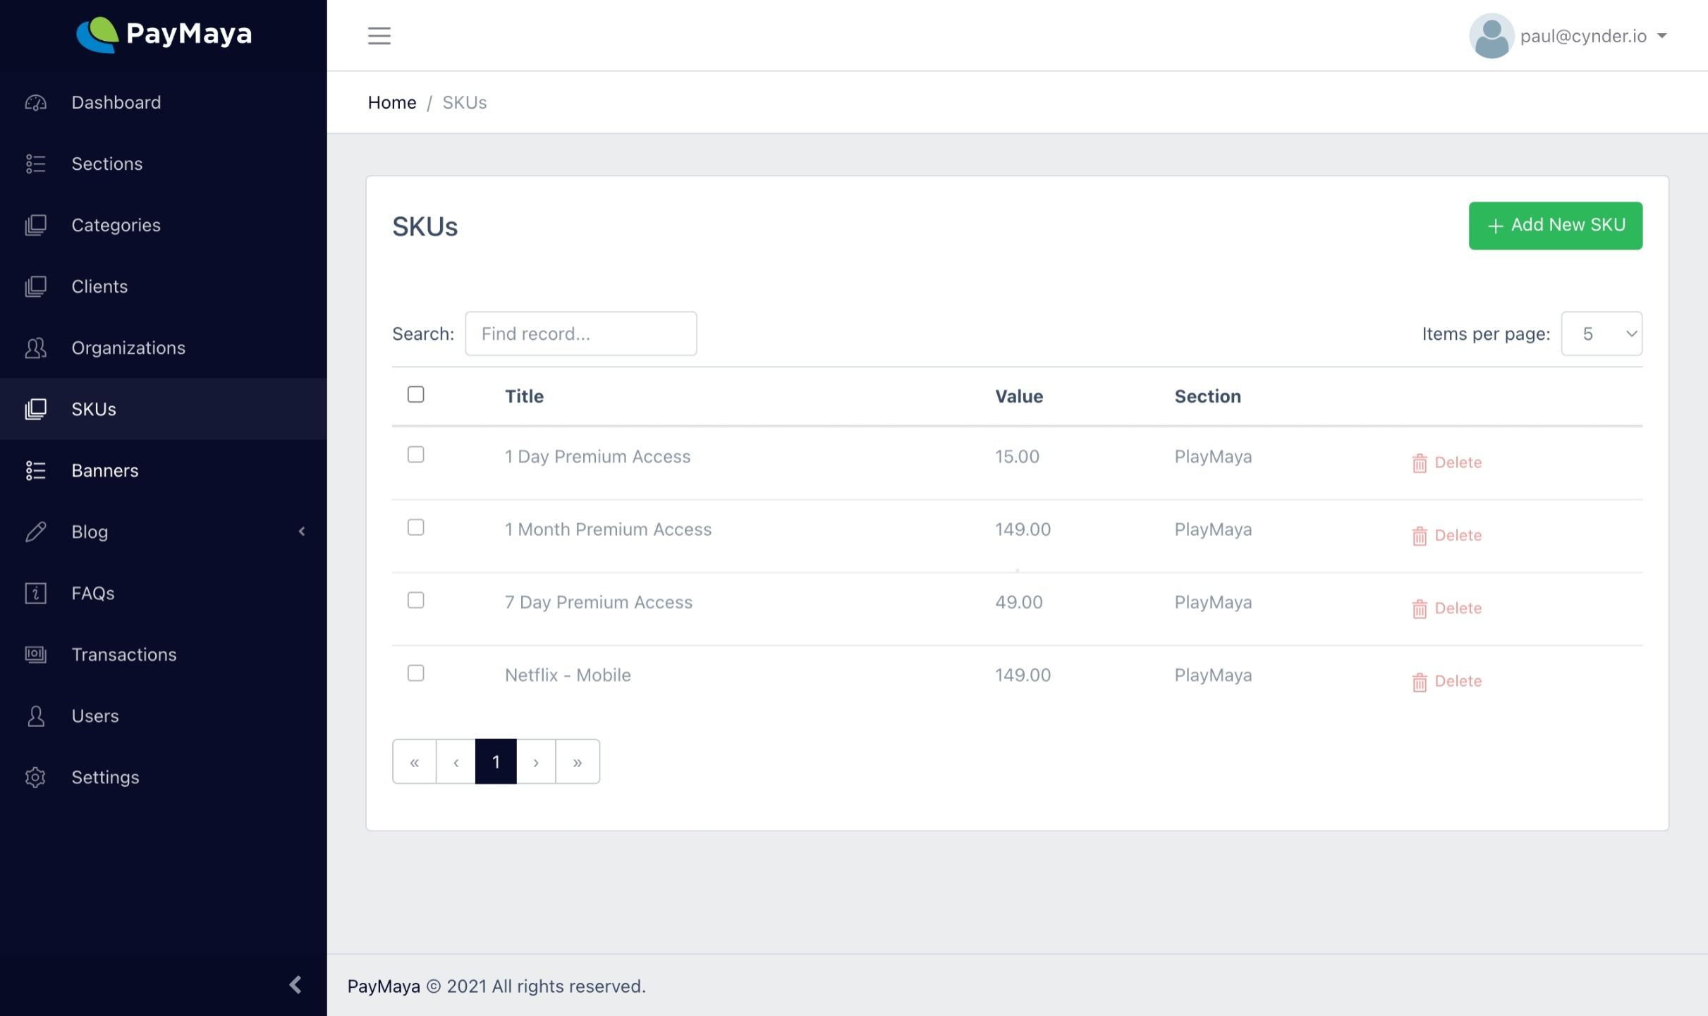Click the Users person icon
Screen dimensions: 1708x1016
coord(35,716)
